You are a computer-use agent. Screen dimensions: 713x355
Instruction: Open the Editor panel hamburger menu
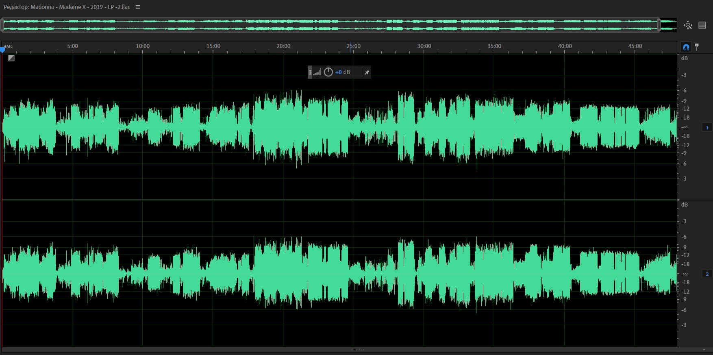tap(138, 7)
